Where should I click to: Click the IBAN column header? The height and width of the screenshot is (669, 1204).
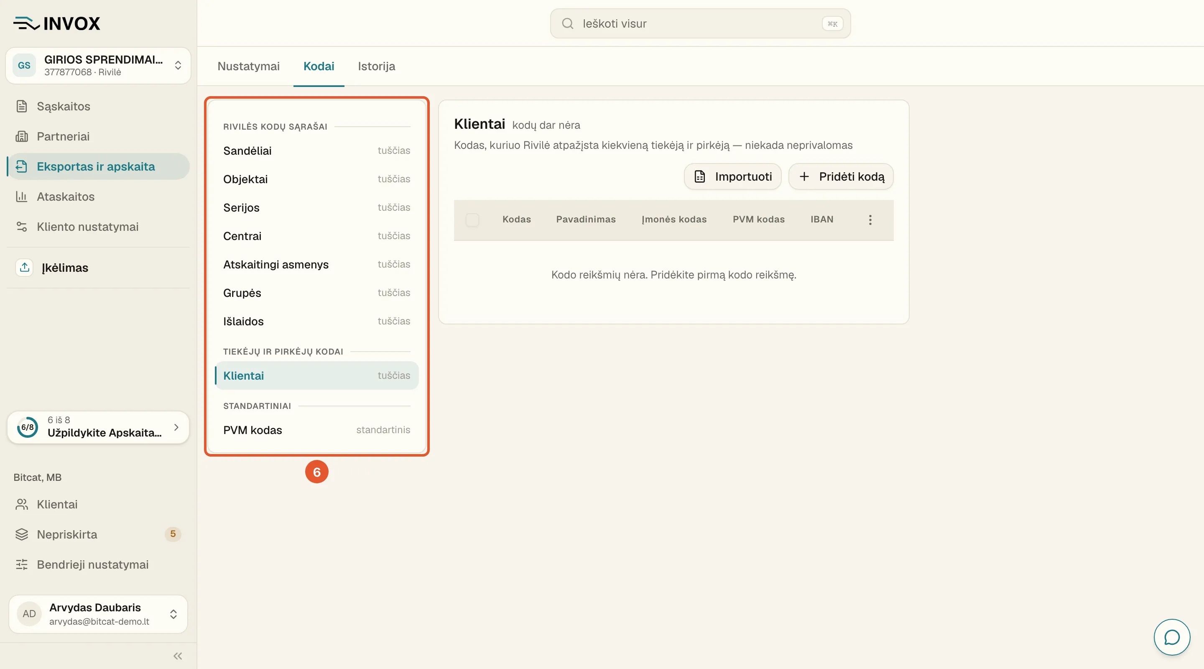click(821, 219)
